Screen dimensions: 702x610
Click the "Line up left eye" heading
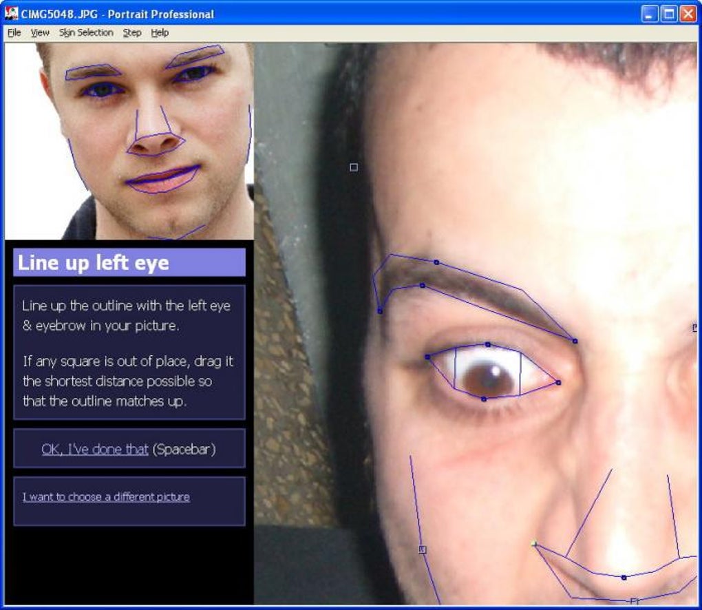pyautogui.click(x=129, y=262)
